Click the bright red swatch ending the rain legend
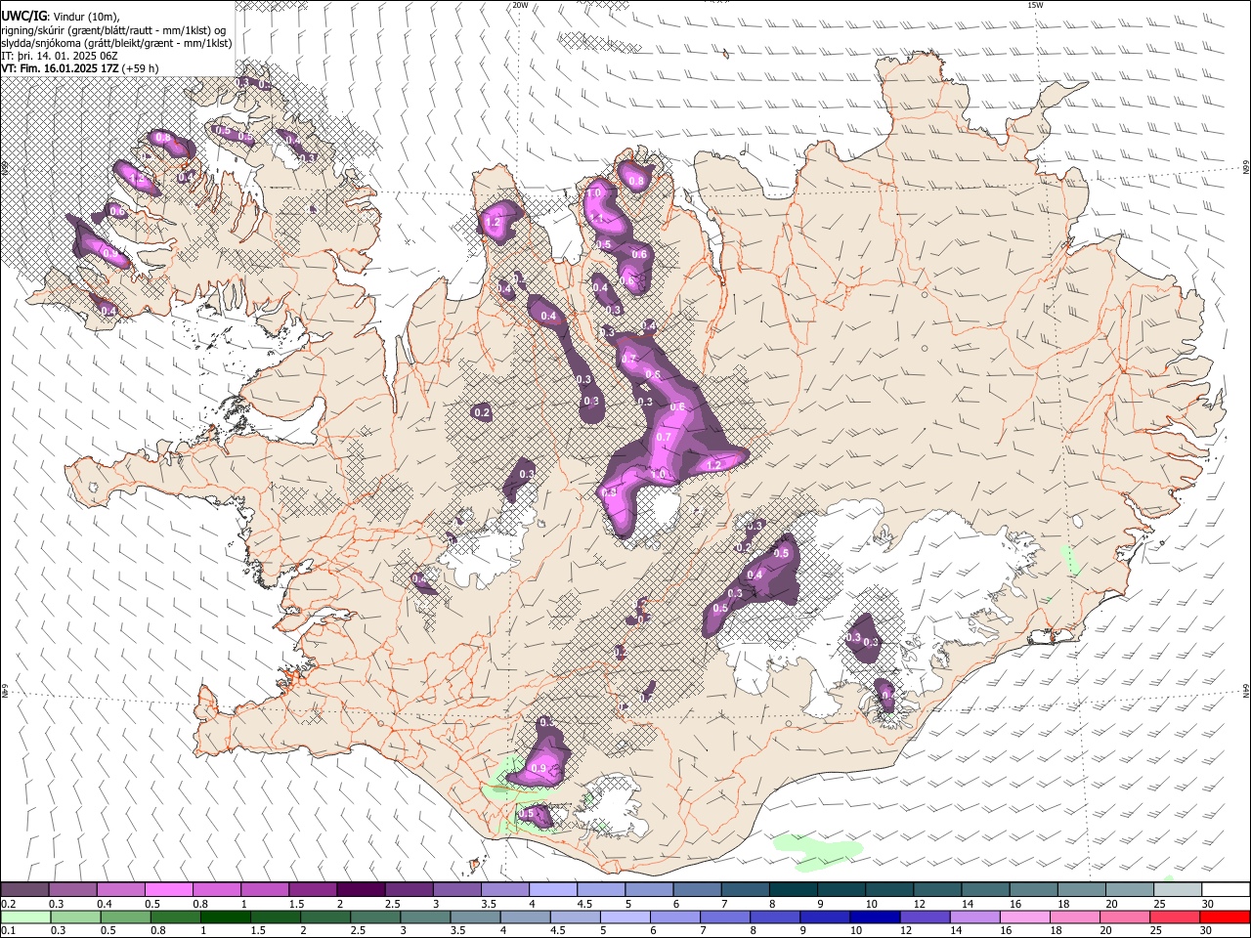 (x=1225, y=917)
